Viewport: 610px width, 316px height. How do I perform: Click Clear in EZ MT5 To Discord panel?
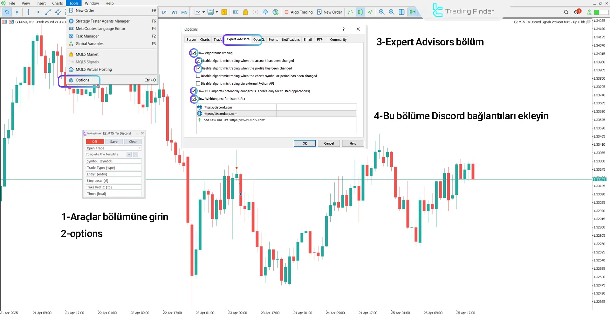[x=133, y=142]
